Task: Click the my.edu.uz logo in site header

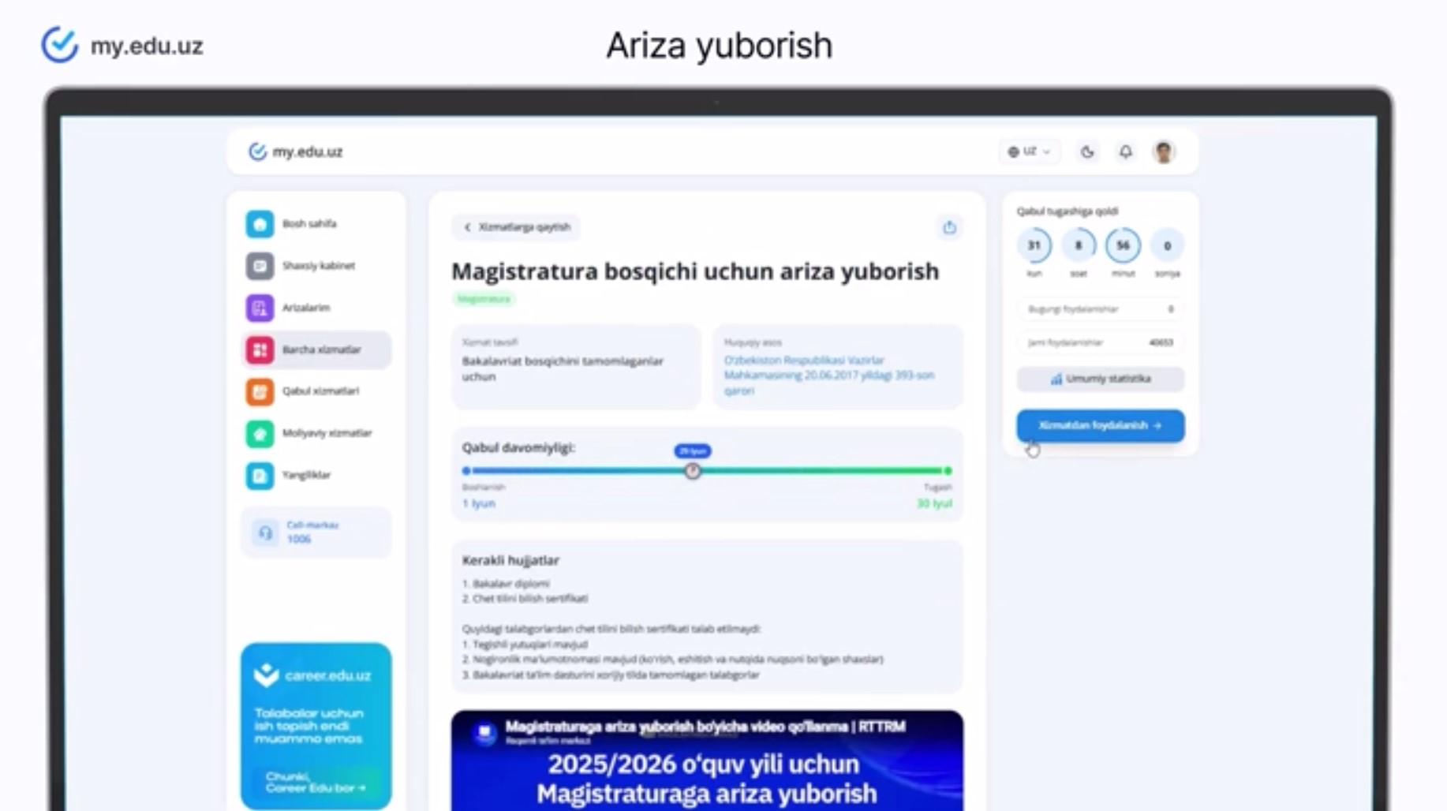Action: pyautogui.click(x=295, y=151)
